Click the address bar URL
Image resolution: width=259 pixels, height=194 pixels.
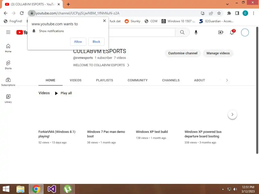[78, 13]
